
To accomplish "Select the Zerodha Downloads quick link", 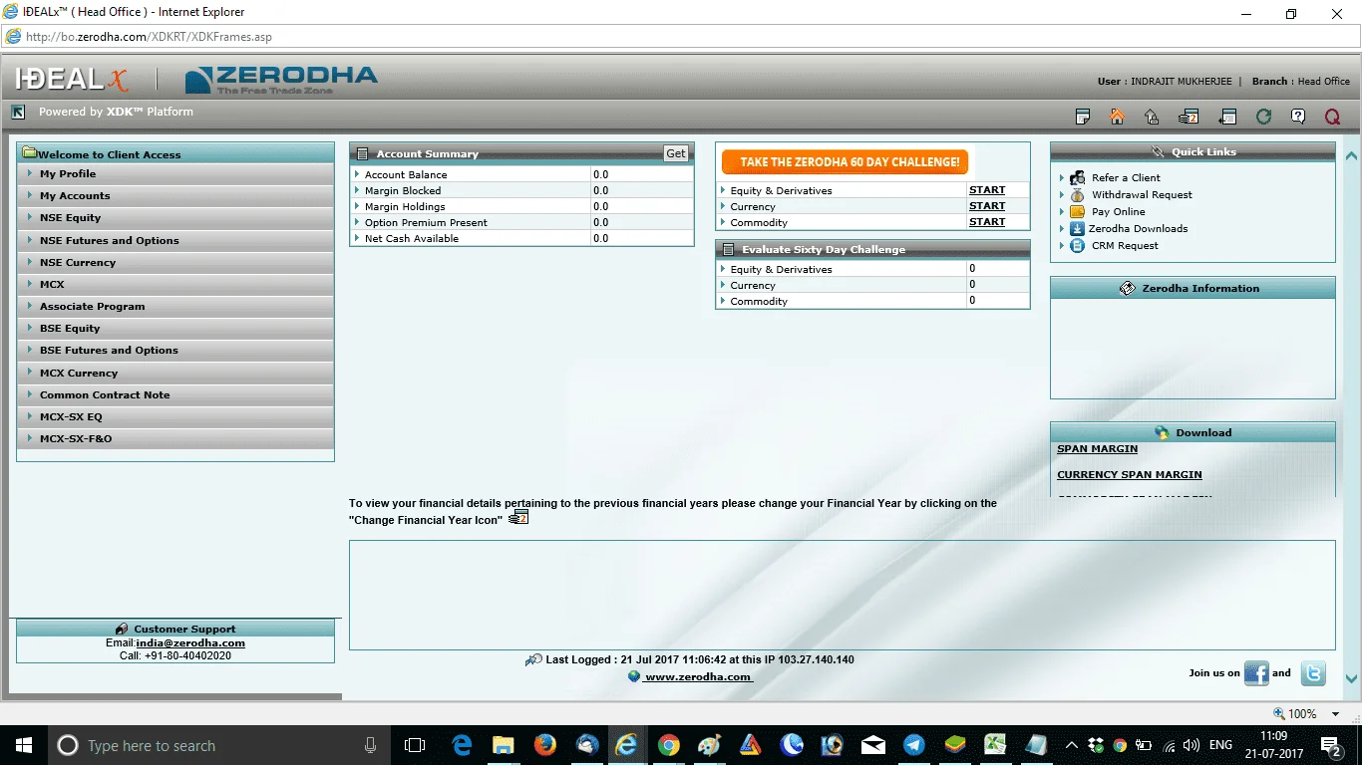I will (1138, 228).
